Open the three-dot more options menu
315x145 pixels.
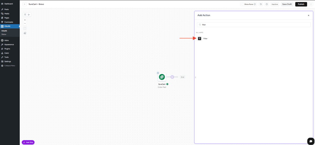click(x=311, y=4)
